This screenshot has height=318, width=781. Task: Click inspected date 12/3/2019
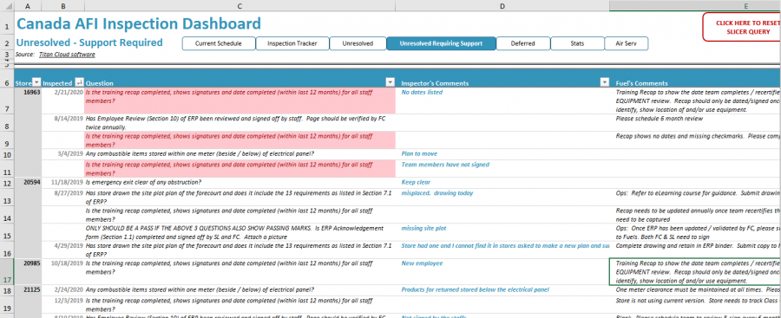click(x=69, y=300)
